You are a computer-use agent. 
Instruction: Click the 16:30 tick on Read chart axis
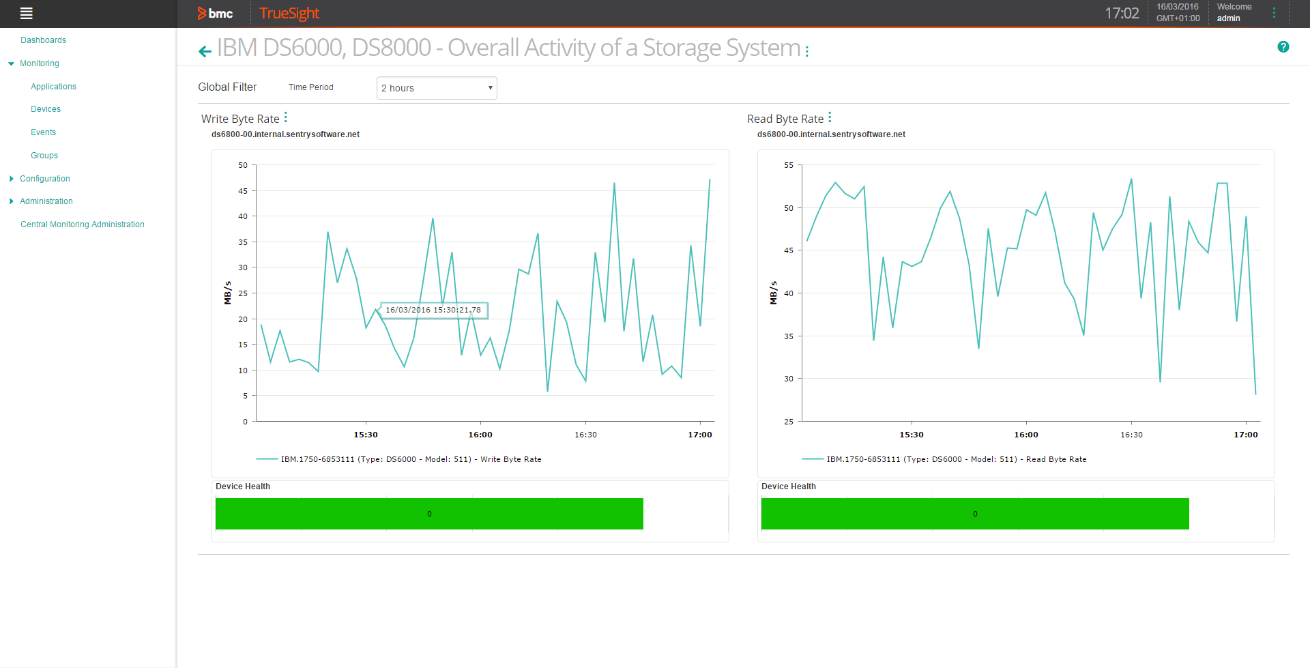click(1131, 435)
